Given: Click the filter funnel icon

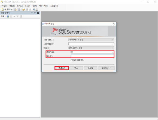Looking at the screenshot, I should click(17, 16).
